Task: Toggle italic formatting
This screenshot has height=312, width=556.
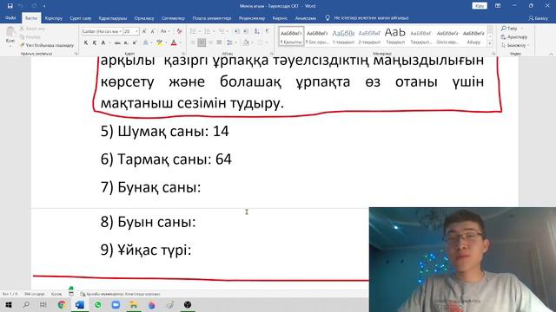Action: pos(95,42)
